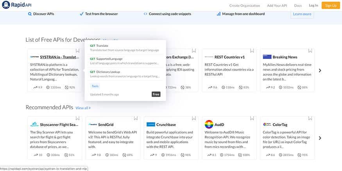Image resolution: width=342 pixels, height=171 pixels.
Task: Click the Skyscanner logo icon
Action: pyautogui.click(x=34, y=125)
